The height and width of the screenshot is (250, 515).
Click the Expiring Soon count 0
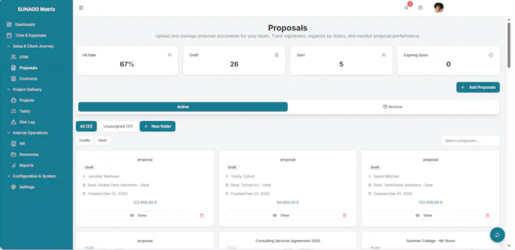448,64
